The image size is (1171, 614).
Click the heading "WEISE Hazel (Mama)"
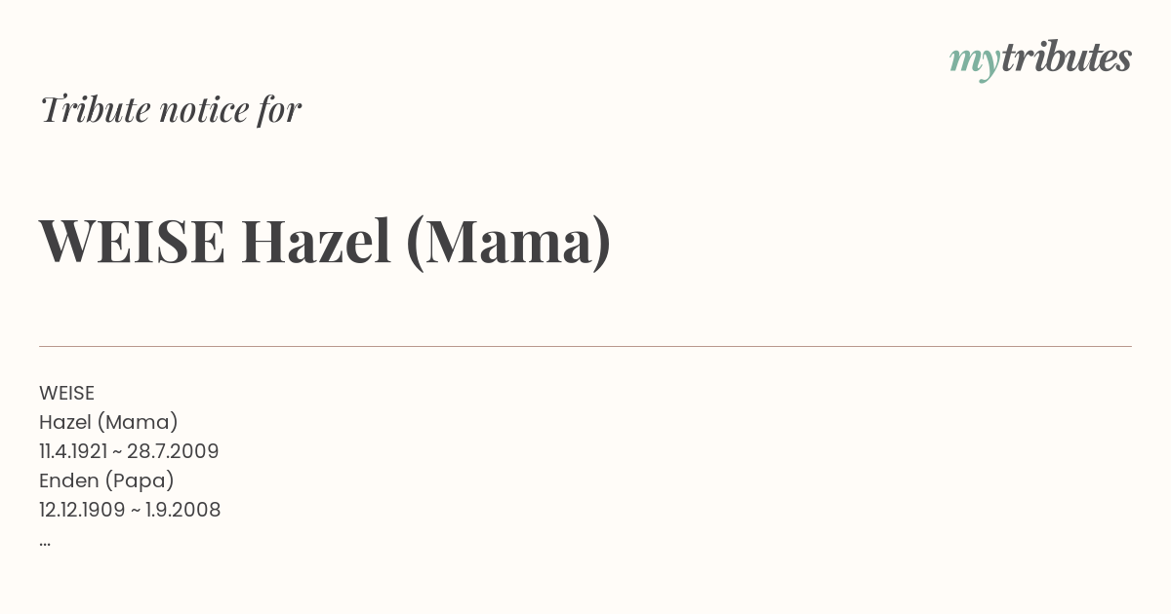(x=325, y=242)
